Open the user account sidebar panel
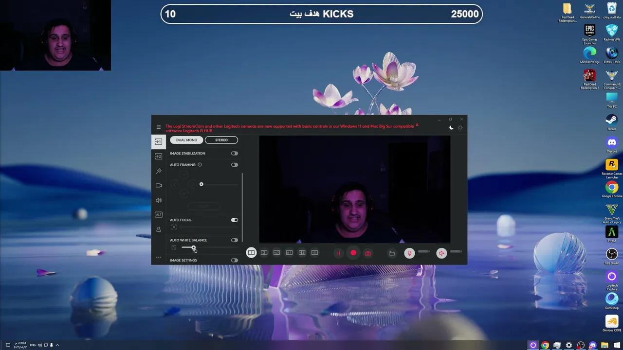 [158, 229]
